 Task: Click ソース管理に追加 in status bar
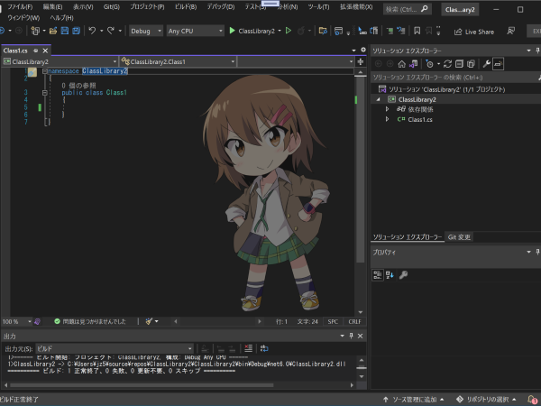pyautogui.click(x=413, y=400)
